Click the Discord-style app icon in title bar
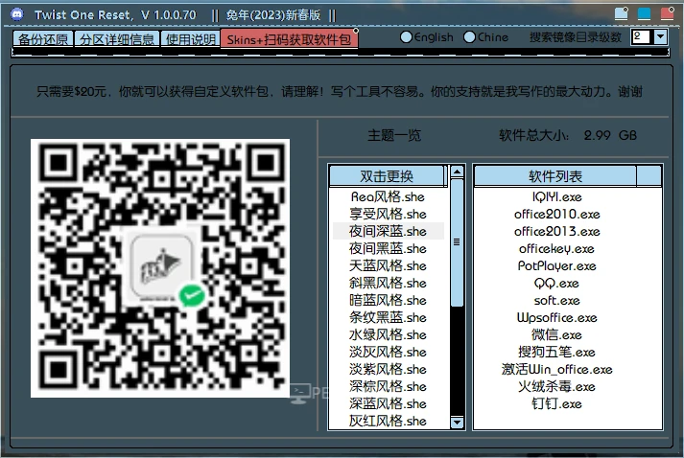 [x=17, y=14]
